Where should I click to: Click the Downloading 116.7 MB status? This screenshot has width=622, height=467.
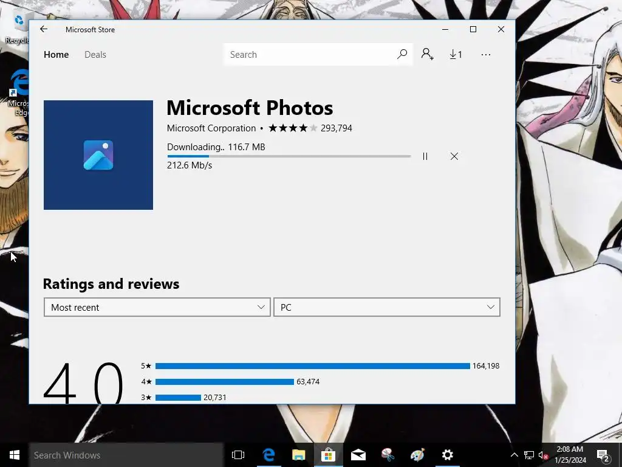[x=216, y=147]
